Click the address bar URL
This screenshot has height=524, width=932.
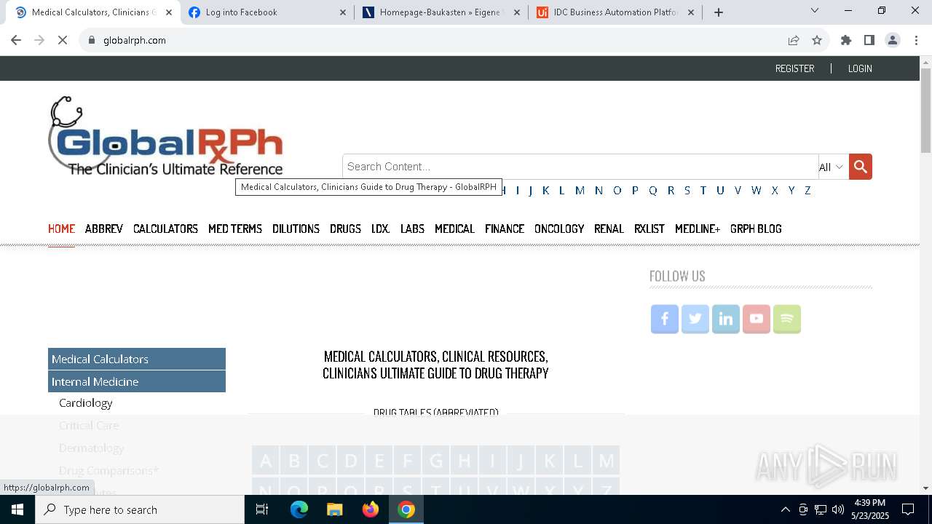[135, 40]
